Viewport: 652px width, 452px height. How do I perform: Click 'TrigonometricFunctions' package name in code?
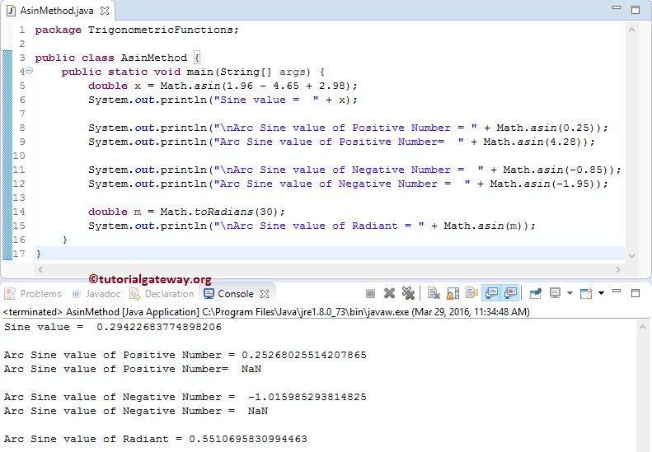[x=161, y=30]
